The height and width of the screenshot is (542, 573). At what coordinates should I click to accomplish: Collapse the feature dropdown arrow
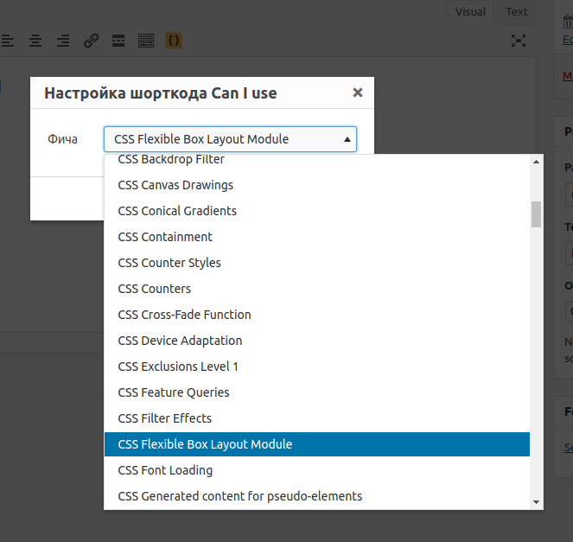click(x=347, y=139)
